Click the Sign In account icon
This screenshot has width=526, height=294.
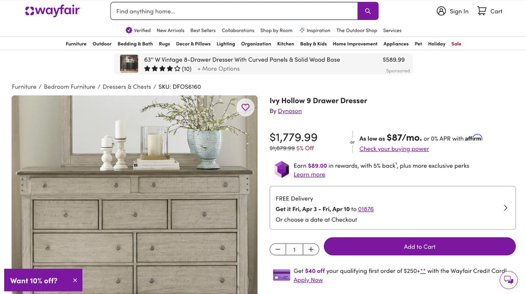[x=441, y=11]
